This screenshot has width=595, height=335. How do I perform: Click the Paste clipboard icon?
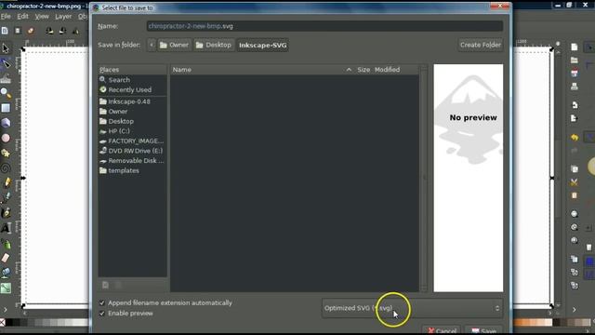(x=575, y=195)
